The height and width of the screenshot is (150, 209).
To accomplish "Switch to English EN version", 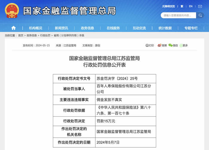I will tap(190, 6).
